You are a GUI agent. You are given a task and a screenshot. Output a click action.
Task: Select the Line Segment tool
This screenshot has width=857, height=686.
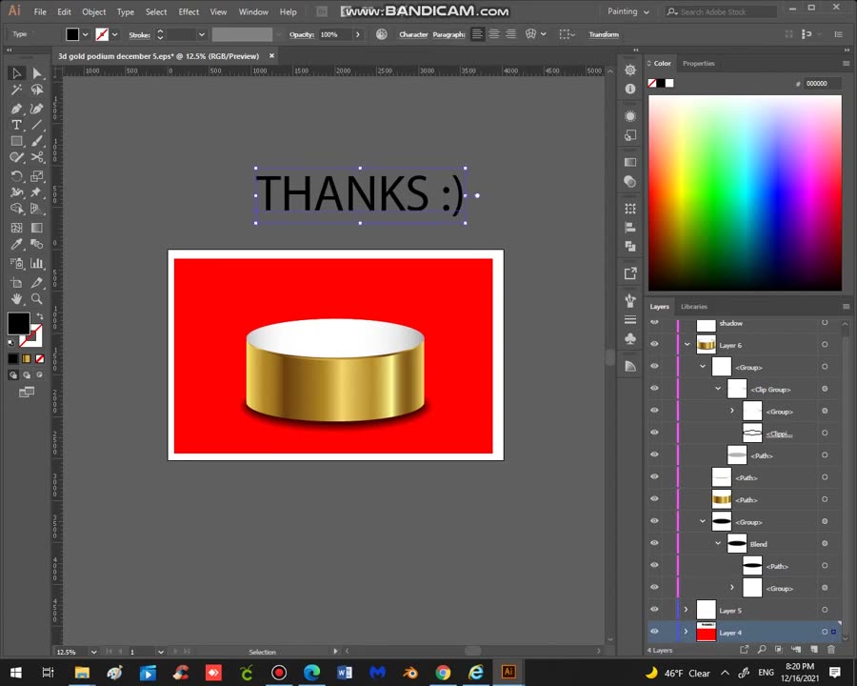36,125
